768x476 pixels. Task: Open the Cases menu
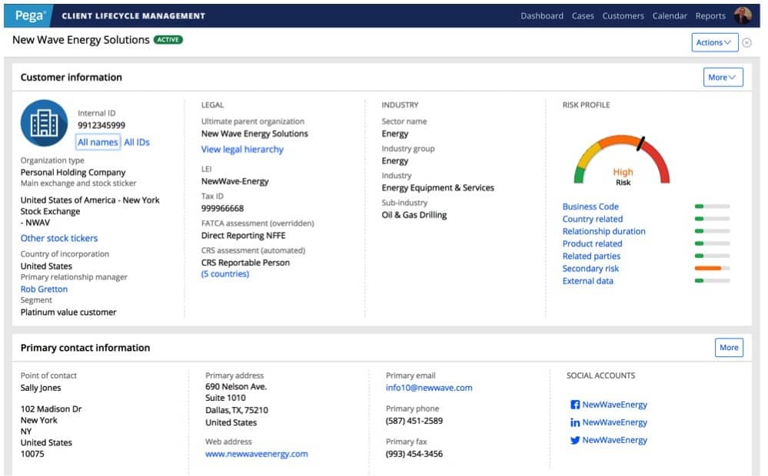(583, 15)
